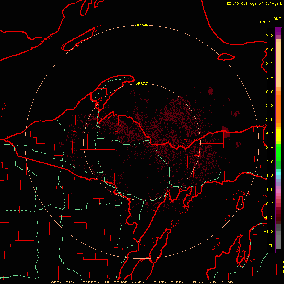The width and height of the screenshot is (284, 284).
Task: Click the yellow segment of the color bar
Action: [x=279, y=135]
